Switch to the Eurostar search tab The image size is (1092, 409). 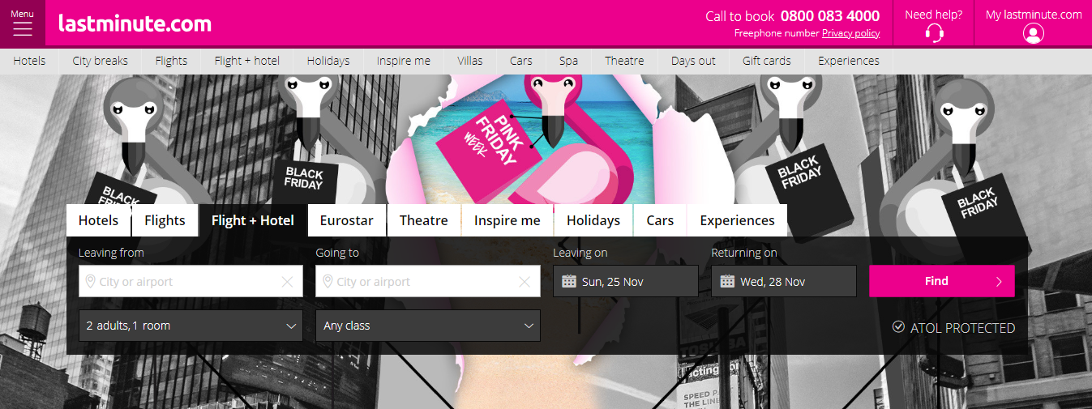[347, 220]
